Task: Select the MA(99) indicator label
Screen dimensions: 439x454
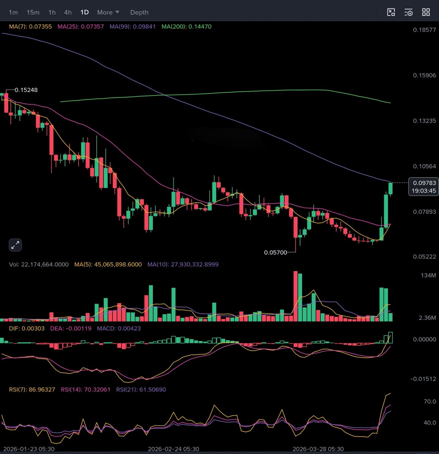Action: 132,26
